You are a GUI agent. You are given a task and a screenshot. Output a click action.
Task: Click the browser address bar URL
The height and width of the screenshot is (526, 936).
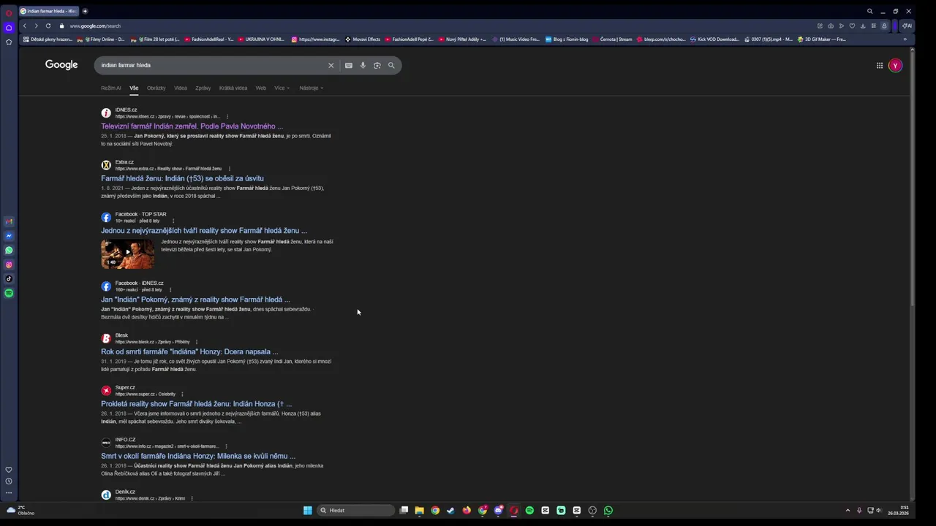tap(95, 26)
